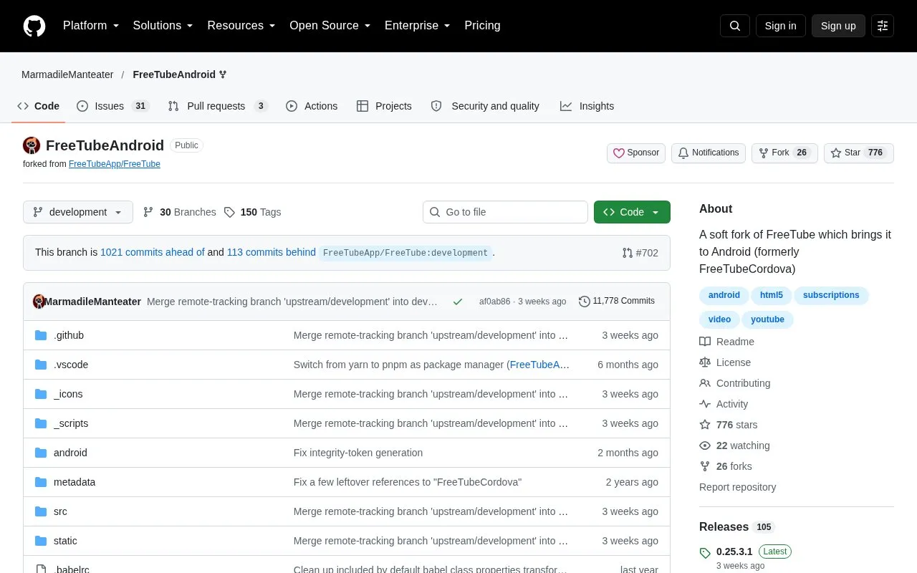The height and width of the screenshot is (573, 917).
Task: Click the Notifications bell button
Action: pyautogui.click(x=708, y=153)
